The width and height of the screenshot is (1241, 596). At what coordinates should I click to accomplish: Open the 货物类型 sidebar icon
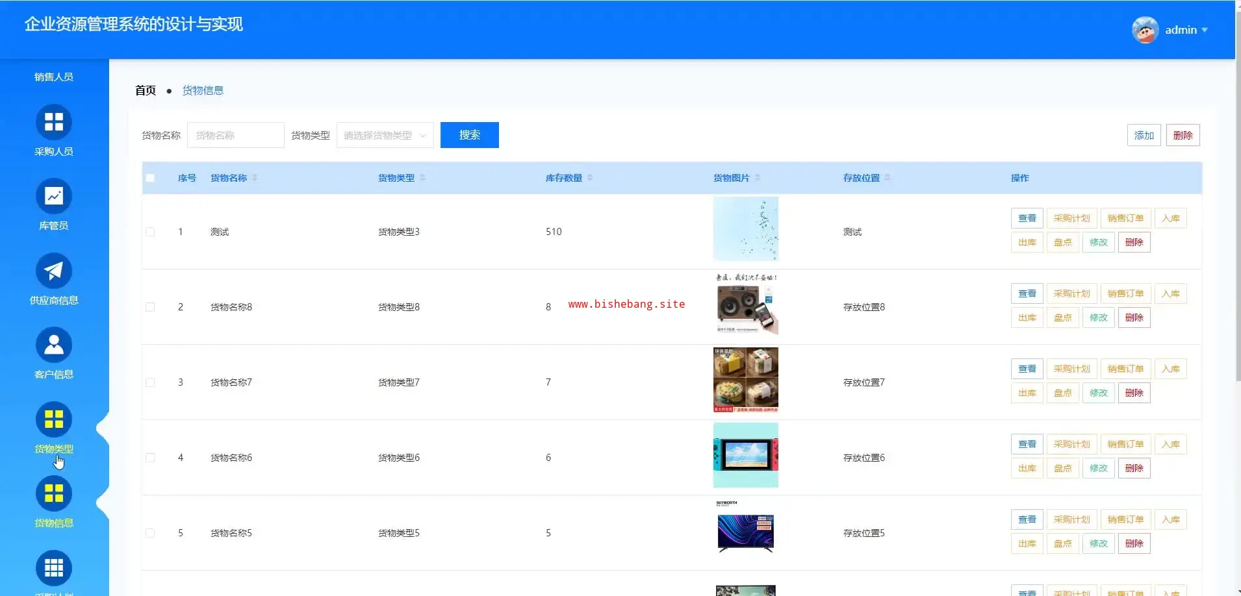53,419
